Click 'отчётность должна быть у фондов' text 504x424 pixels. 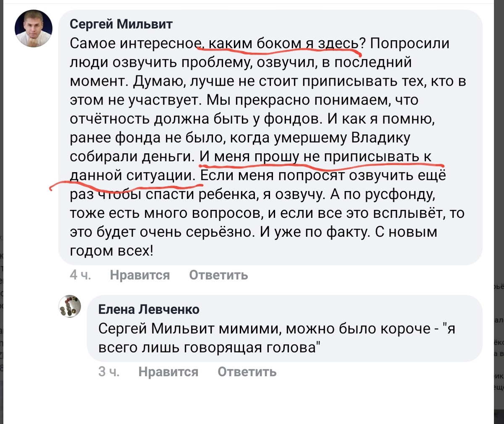(196, 119)
